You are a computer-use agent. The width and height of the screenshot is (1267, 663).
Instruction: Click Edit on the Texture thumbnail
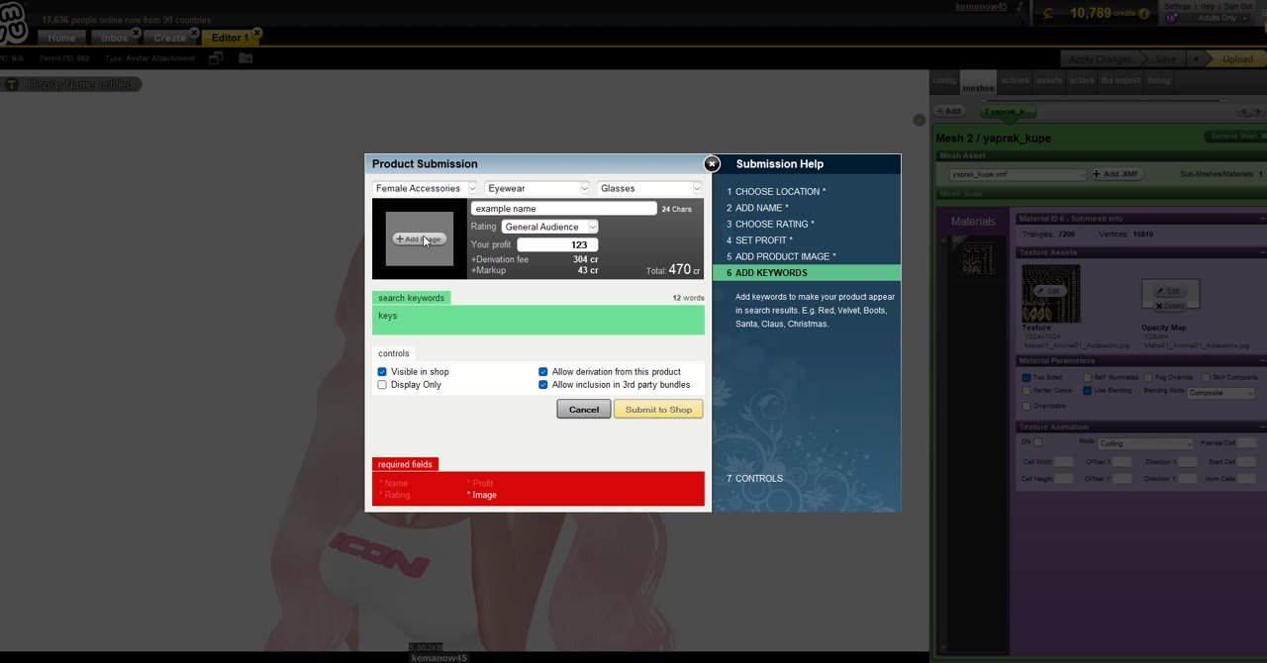(x=1051, y=291)
